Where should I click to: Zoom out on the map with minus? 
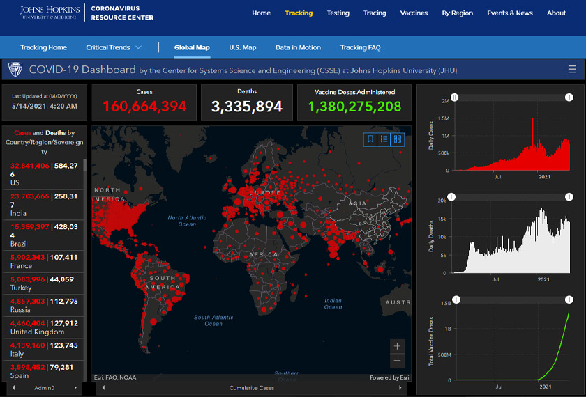(x=397, y=360)
